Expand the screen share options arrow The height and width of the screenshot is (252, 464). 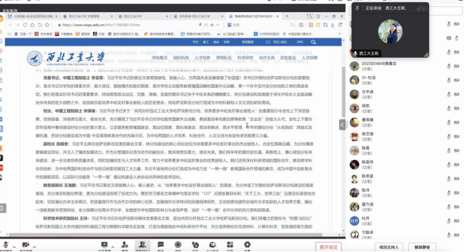pos(113,247)
